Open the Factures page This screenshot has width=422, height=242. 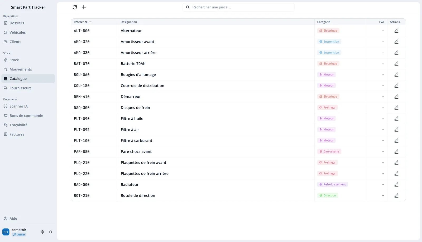pos(28,134)
